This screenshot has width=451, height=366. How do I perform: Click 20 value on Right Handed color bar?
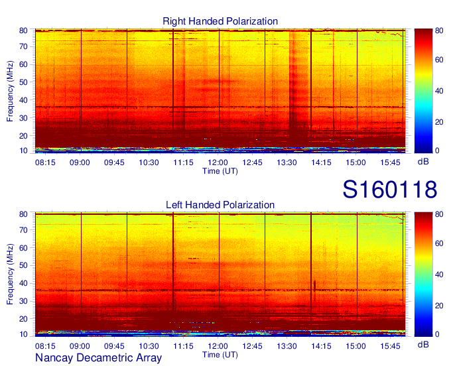pyautogui.click(x=439, y=122)
